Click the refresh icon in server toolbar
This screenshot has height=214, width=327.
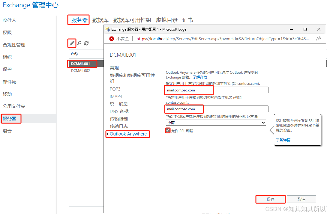86,43
